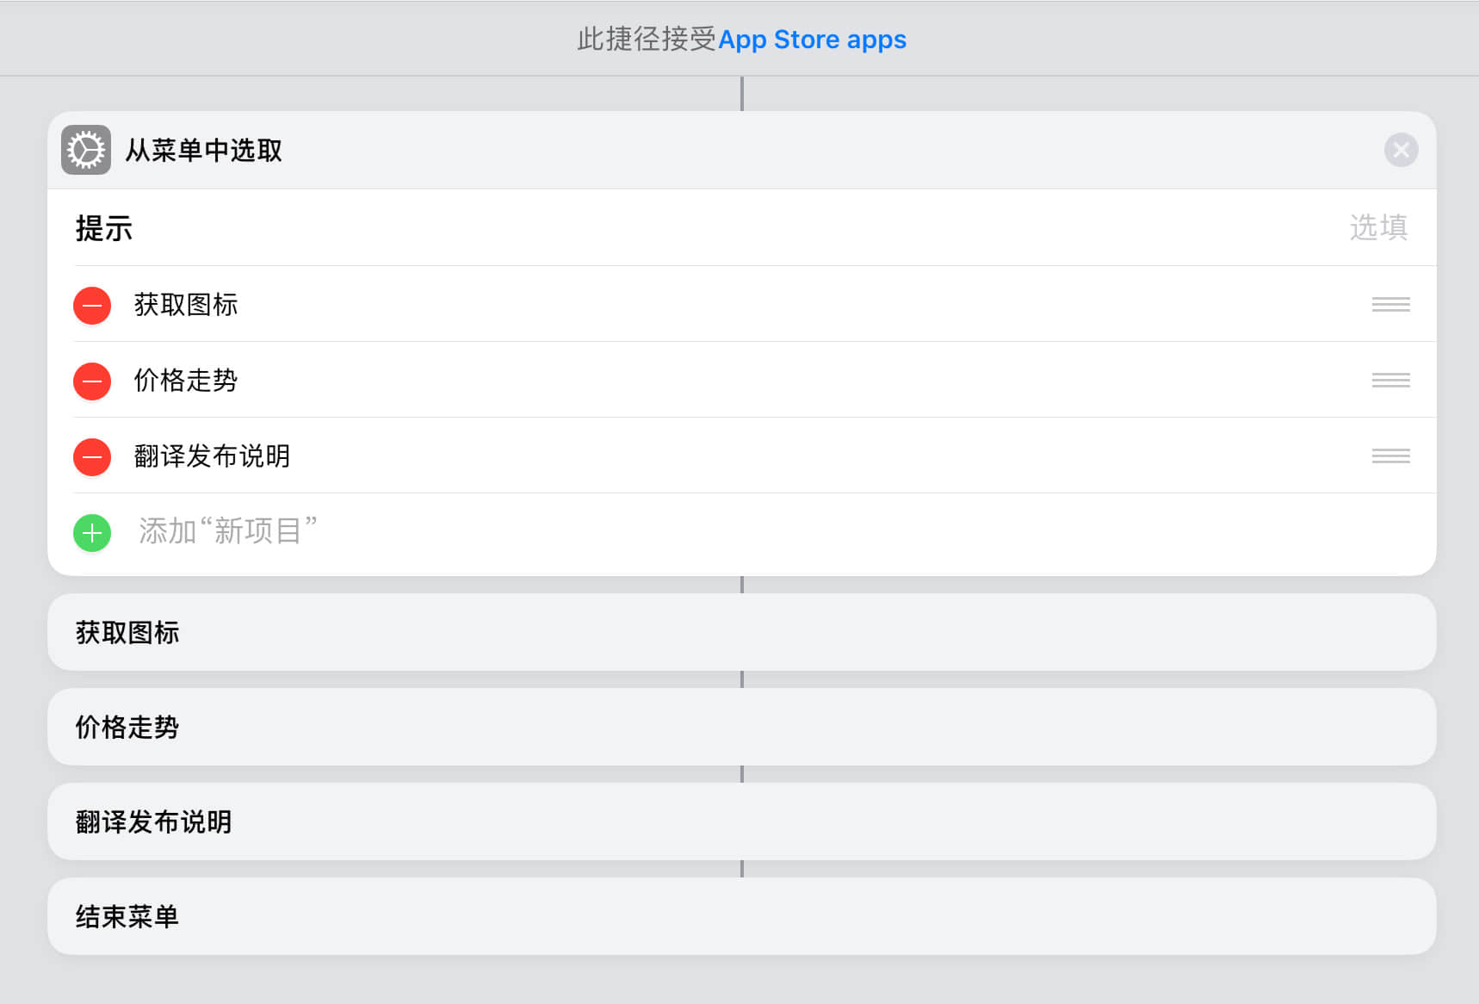The image size is (1479, 1004).
Task: Click red minus button for 价格走势
Action: pyautogui.click(x=92, y=381)
